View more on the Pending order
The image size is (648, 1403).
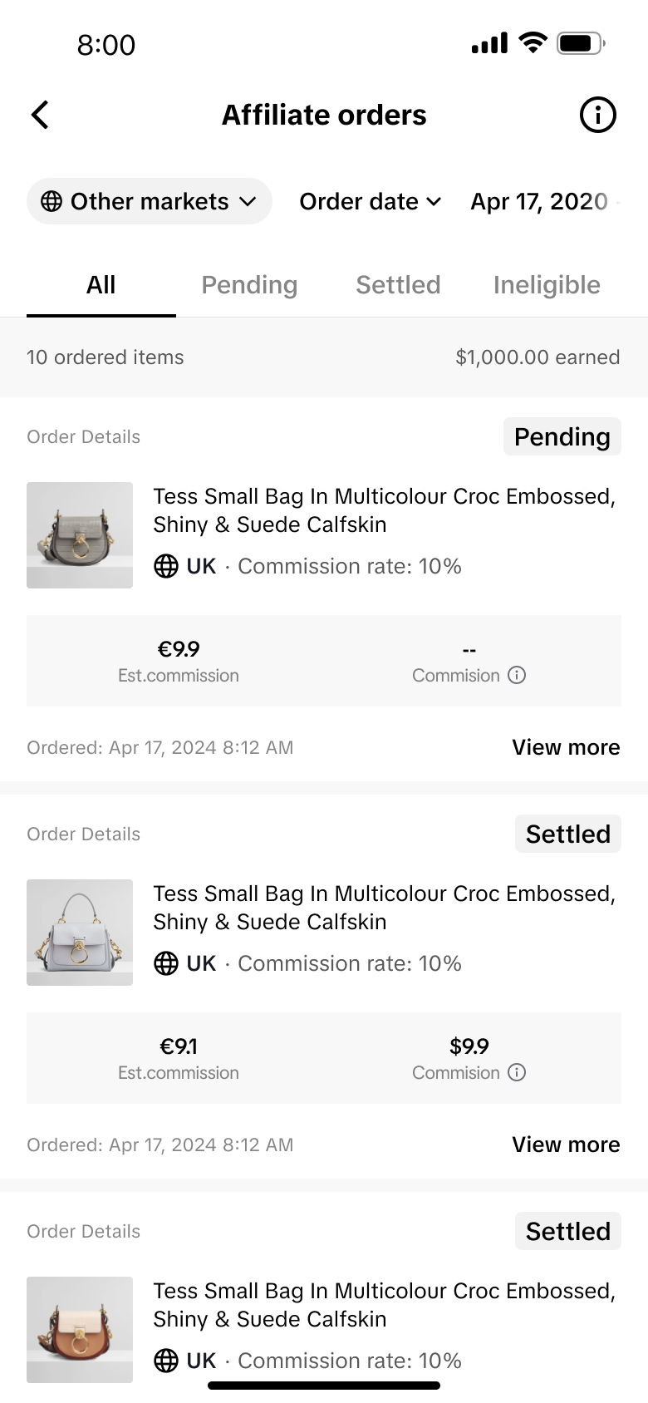click(566, 747)
